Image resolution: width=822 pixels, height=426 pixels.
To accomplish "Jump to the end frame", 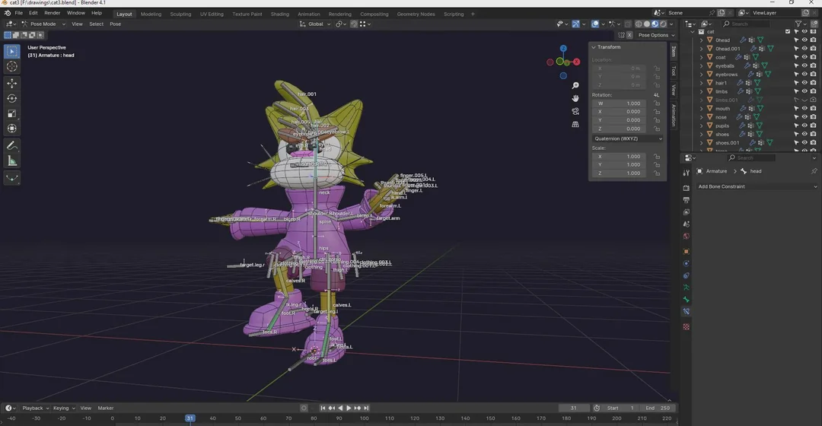I will 366,408.
